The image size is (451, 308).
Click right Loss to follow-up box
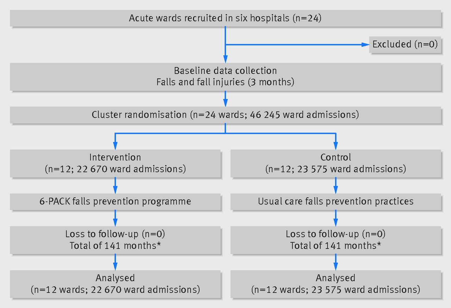click(x=335, y=240)
